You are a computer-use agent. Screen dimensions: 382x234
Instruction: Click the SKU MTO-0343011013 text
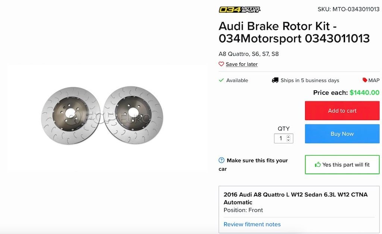click(348, 9)
